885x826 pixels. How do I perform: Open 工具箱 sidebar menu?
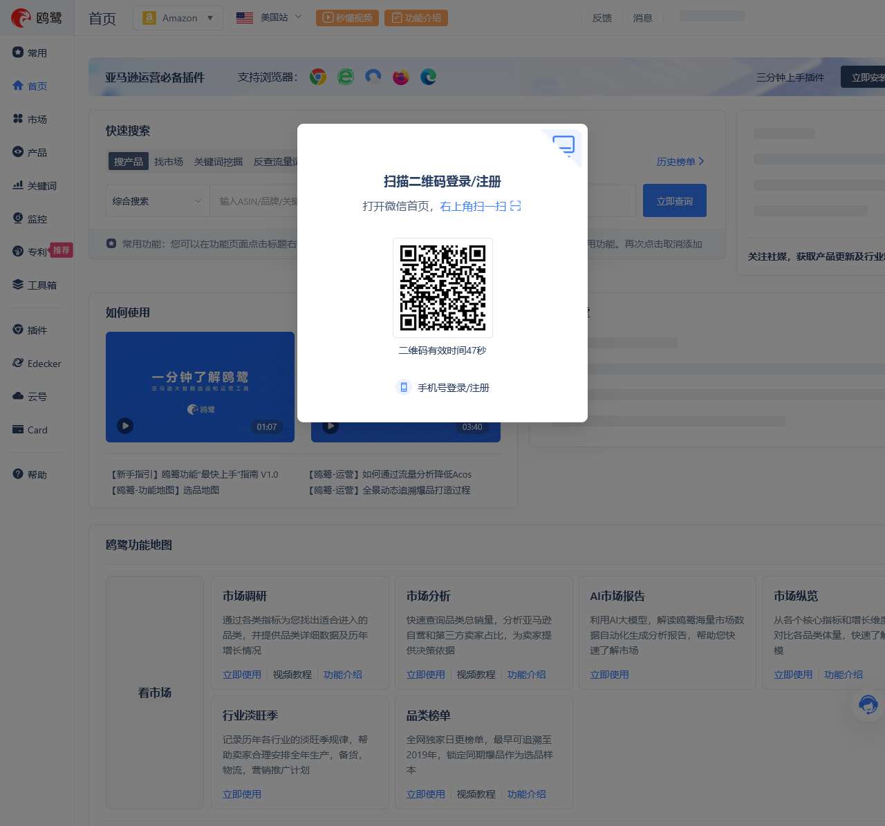point(35,285)
